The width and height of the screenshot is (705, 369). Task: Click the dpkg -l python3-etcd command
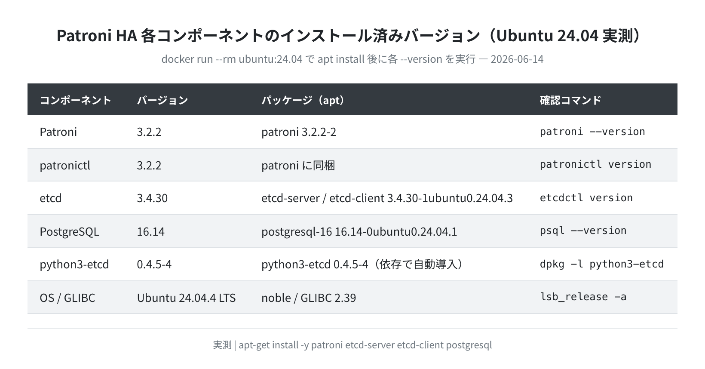602,264
